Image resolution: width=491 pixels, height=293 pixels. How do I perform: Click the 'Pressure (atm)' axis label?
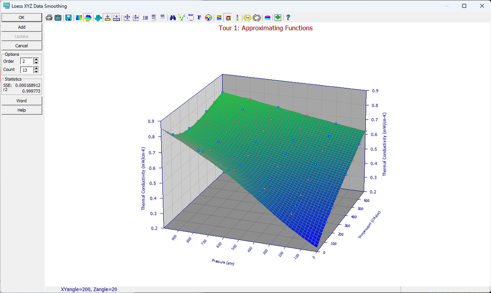pos(223,262)
